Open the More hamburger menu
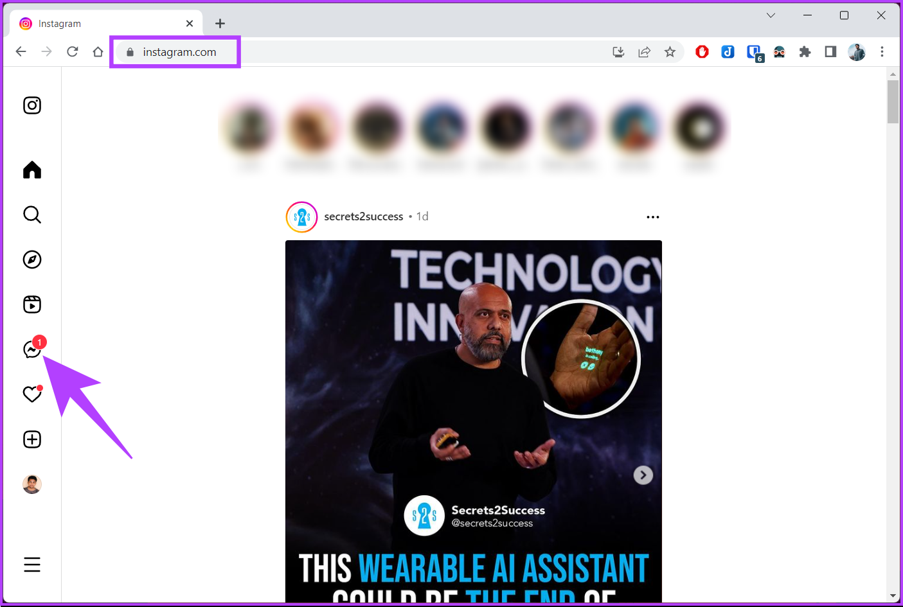This screenshot has width=903, height=607. click(32, 565)
